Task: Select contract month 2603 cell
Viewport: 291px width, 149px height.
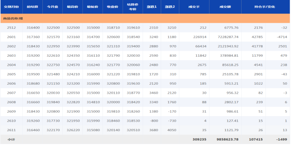Action: click(x=11, y=56)
